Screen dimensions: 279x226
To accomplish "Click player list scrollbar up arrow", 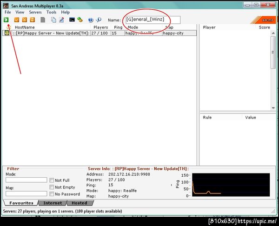I will point(273,33).
